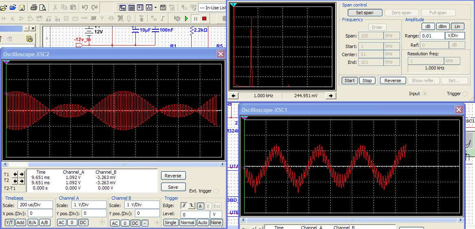Screen dimensions: 475x229
Task: Click the Timebase X pos. (Div) field
Action: click(40, 213)
